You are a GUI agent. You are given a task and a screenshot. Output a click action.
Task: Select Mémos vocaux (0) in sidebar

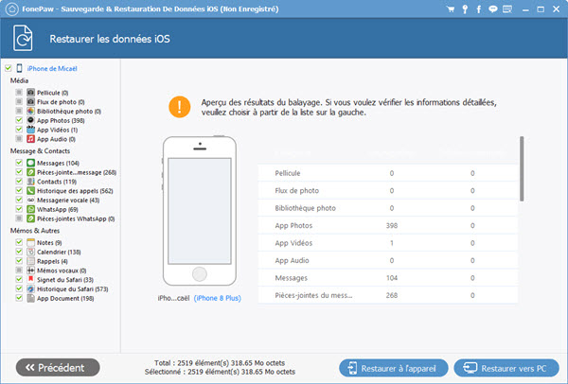click(62, 271)
